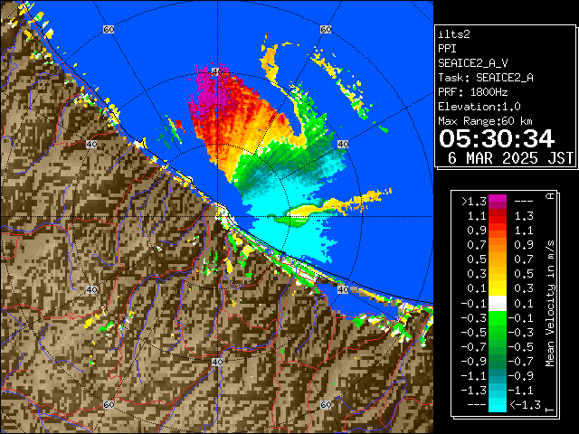
Task: Click the magenta swatch atop the velocity color bar
Action: (x=498, y=199)
